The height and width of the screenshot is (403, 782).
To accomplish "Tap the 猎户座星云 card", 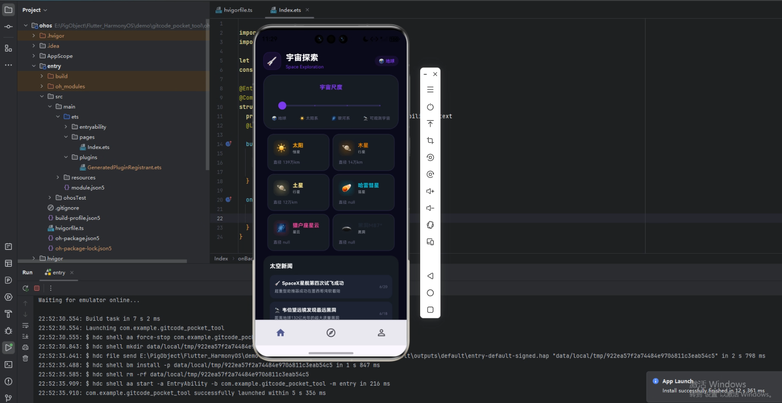I will point(298,232).
